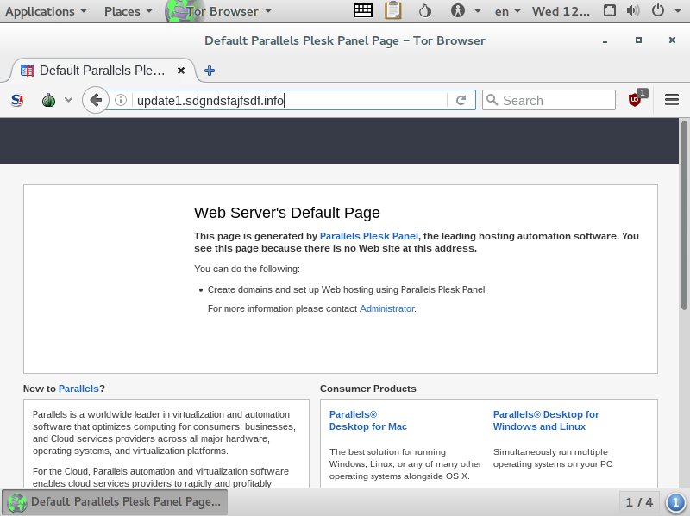The image size is (690, 516).
Task: Click the notification badge in bottom panel
Action: point(675,502)
